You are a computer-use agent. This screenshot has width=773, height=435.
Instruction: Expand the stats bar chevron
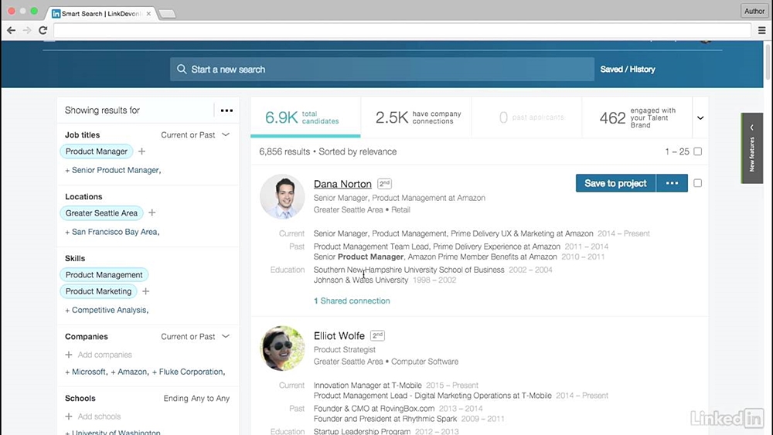click(x=700, y=118)
